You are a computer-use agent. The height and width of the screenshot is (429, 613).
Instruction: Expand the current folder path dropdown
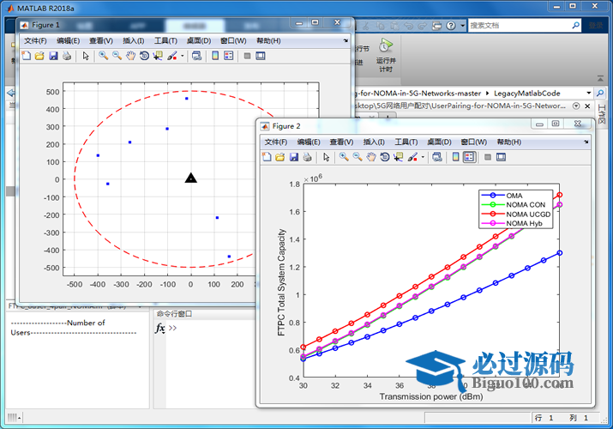[x=588, y=93]
